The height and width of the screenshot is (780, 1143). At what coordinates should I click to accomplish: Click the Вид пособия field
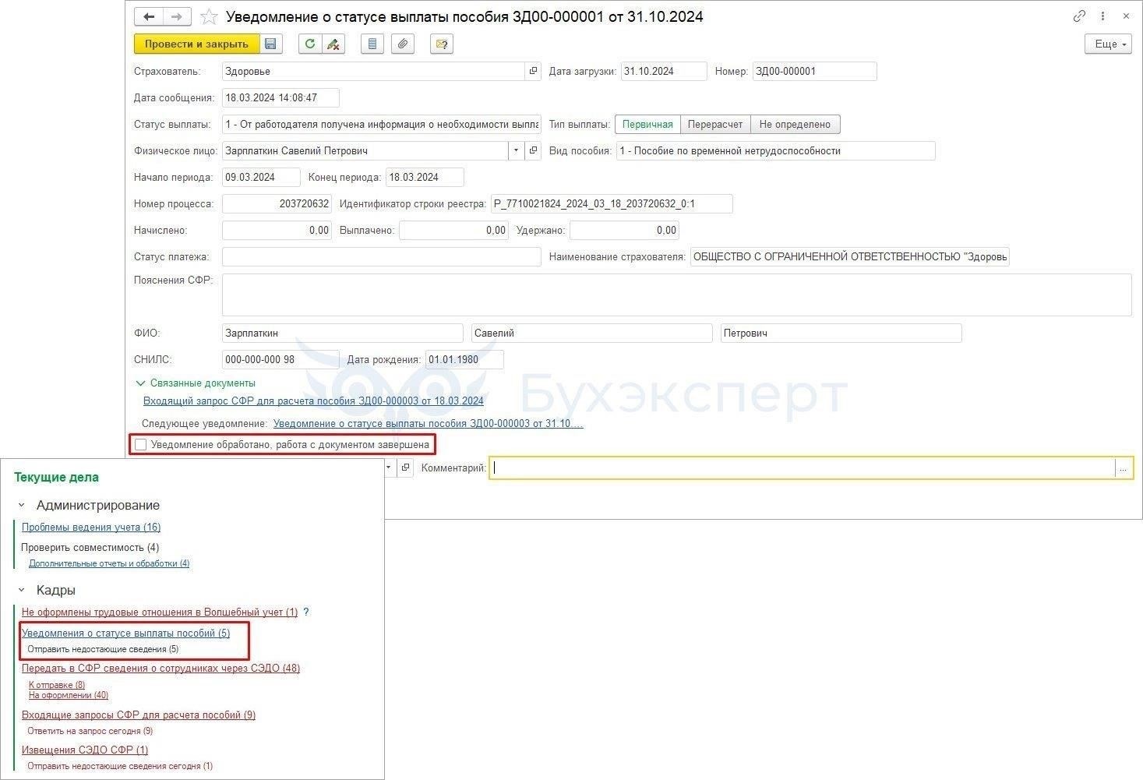tap(775, 150)
